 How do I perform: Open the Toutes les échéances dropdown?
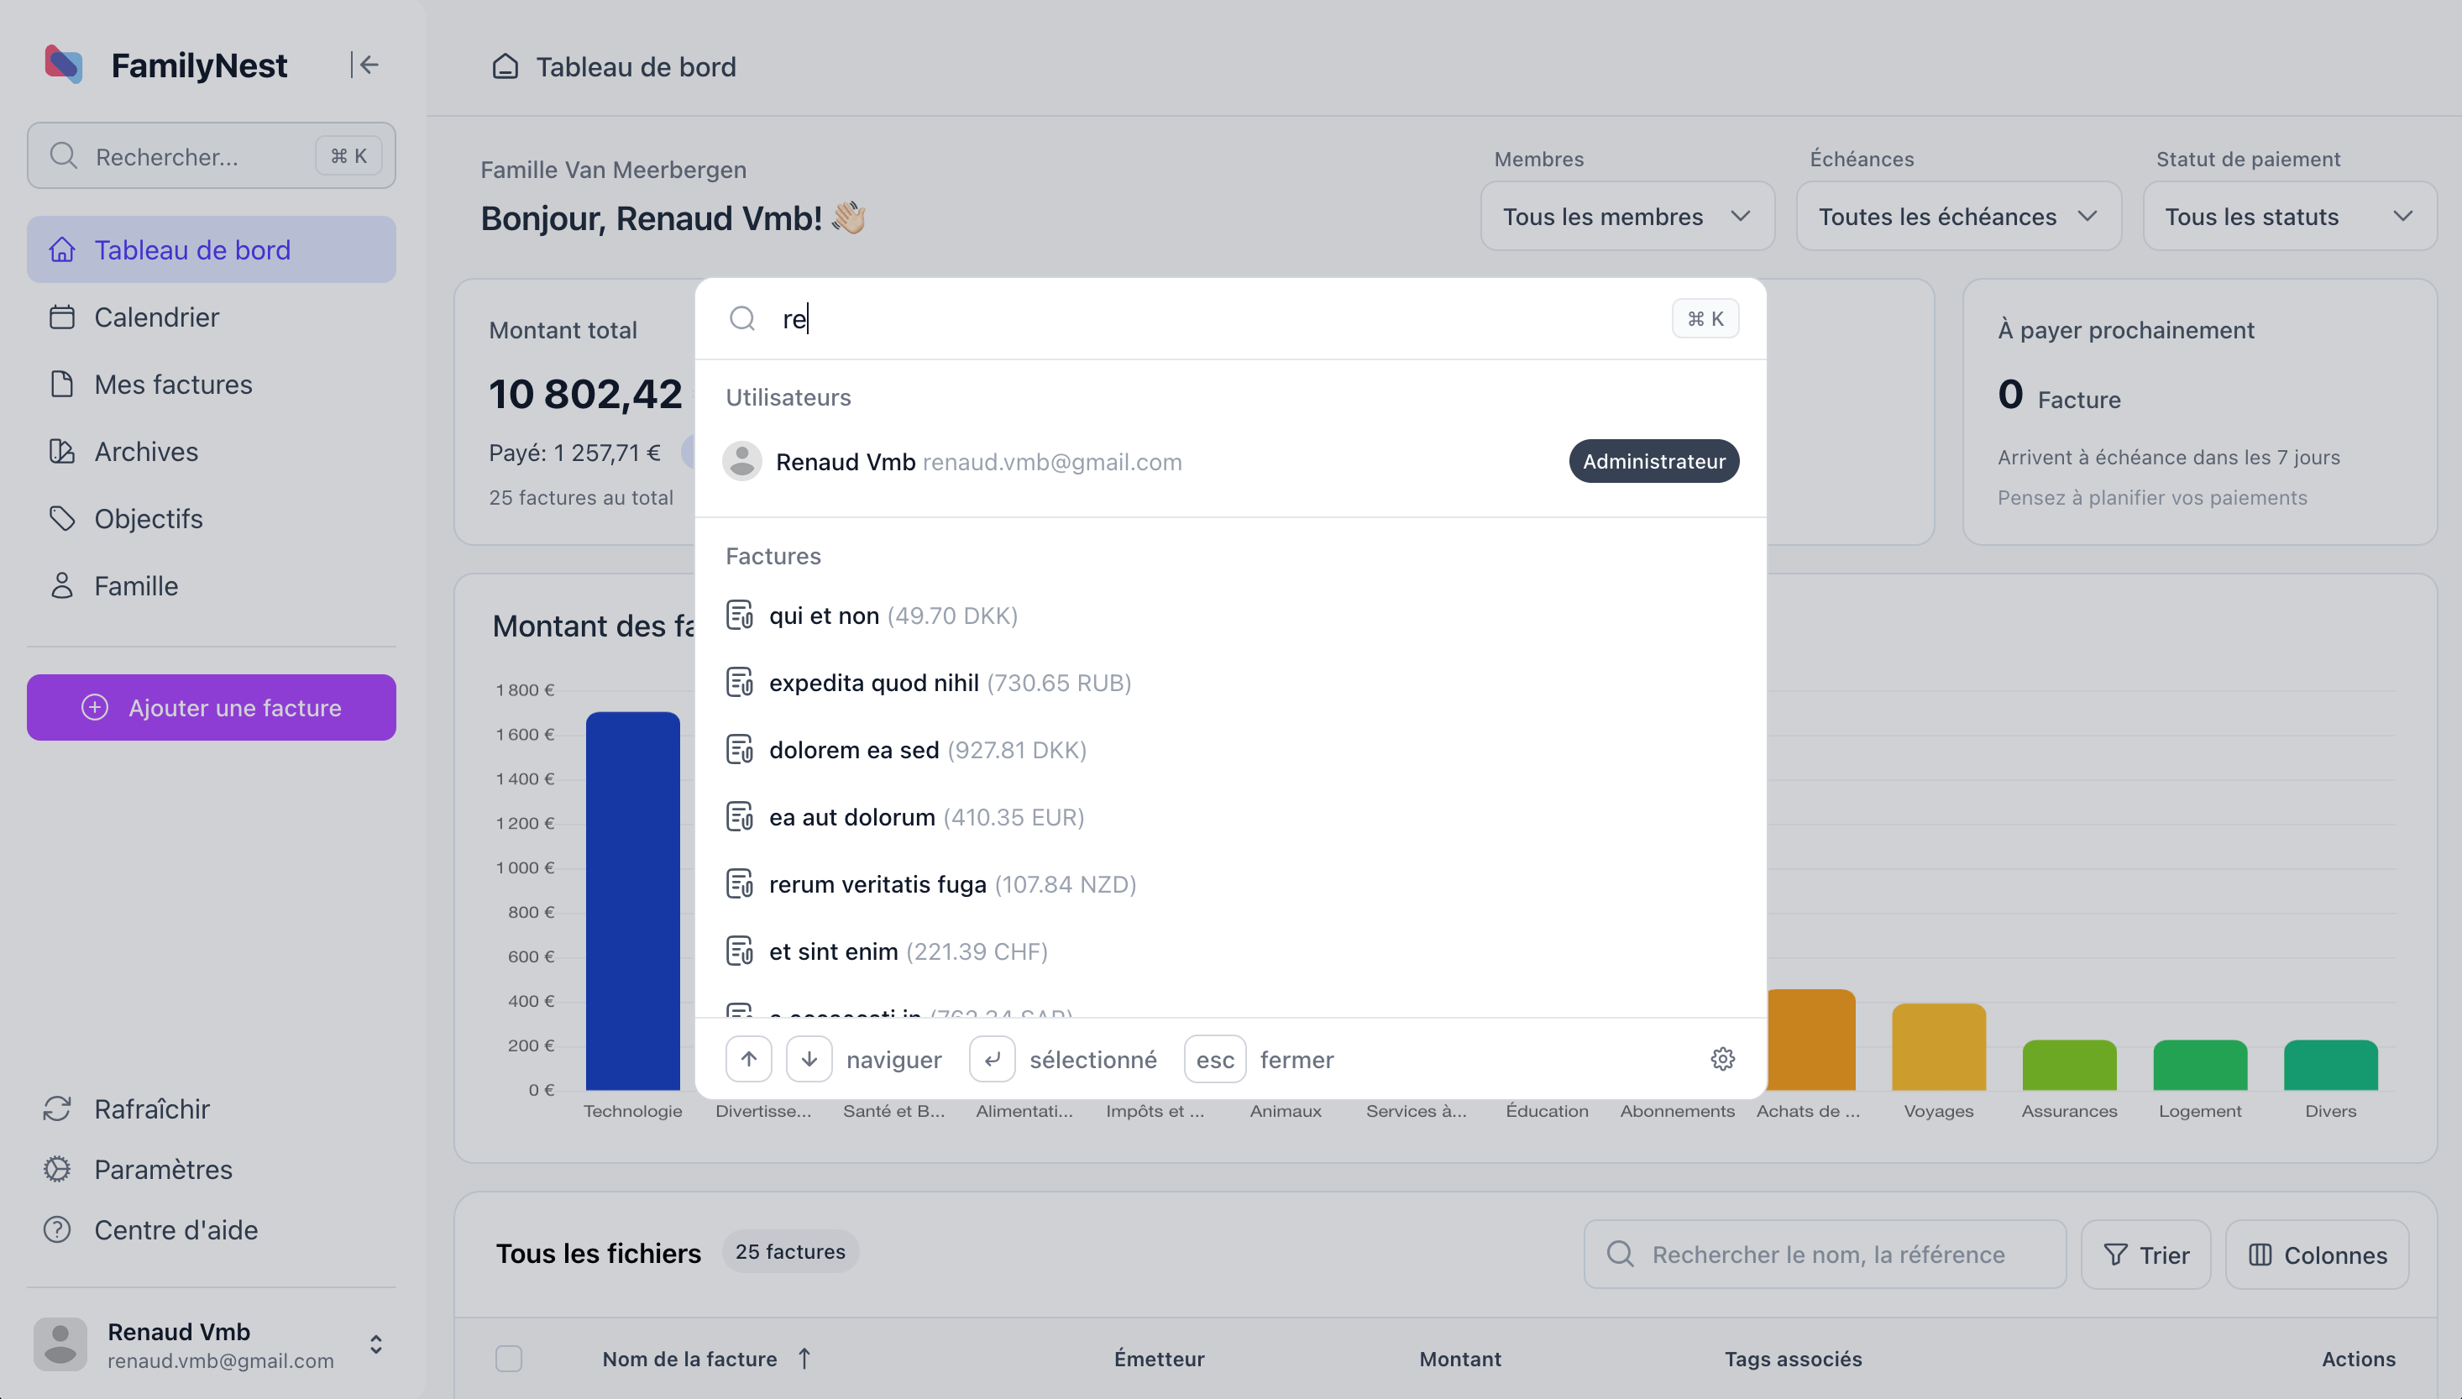[1957, 216]
